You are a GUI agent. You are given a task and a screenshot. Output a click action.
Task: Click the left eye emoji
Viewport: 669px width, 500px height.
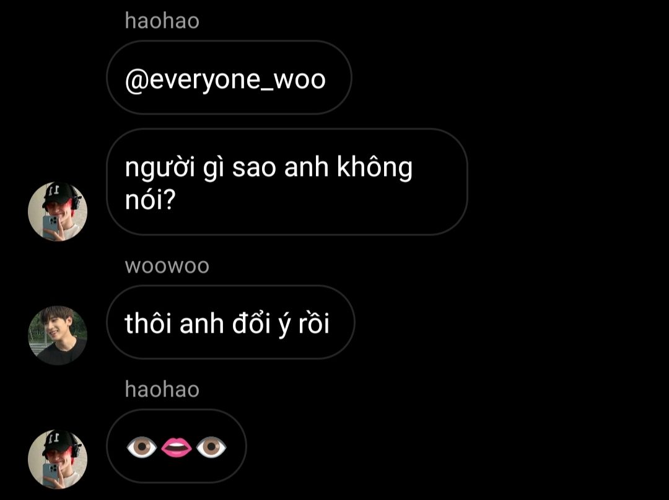142,447
